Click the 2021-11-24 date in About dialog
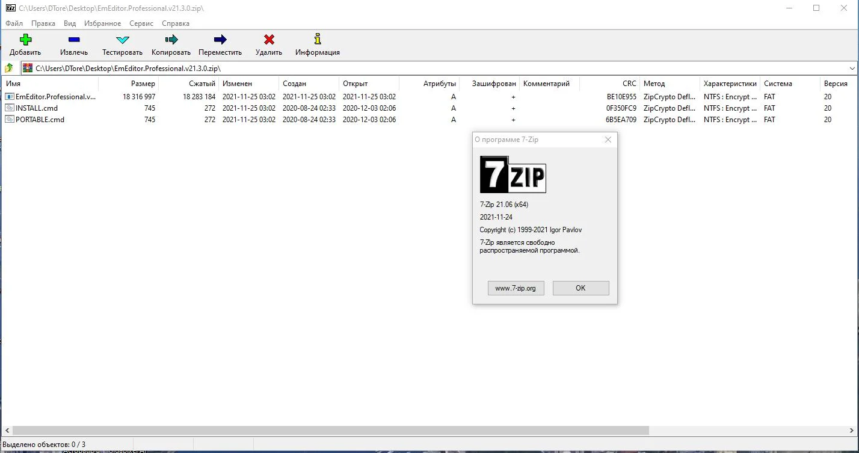The image size is (859, 453). tap(496, 217)
